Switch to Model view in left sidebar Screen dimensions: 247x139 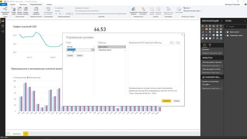pyautogui.click(x=3, y=32)
